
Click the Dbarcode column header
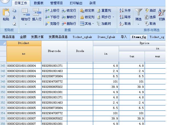click(x=54, y=51)
